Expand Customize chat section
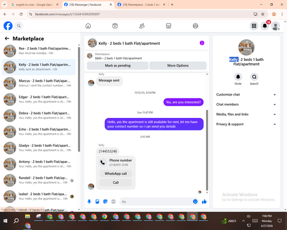This screenshot has width=287, height=230. (246, 94)
